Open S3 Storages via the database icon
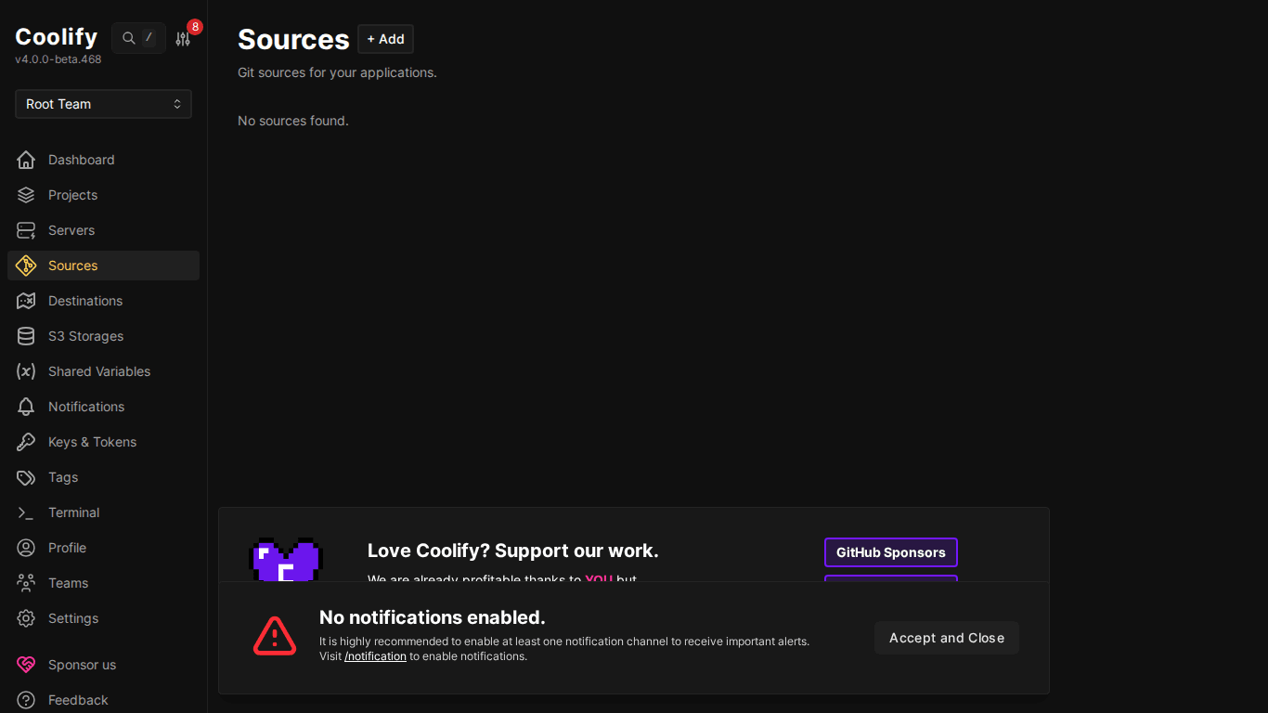 point(26,336)
